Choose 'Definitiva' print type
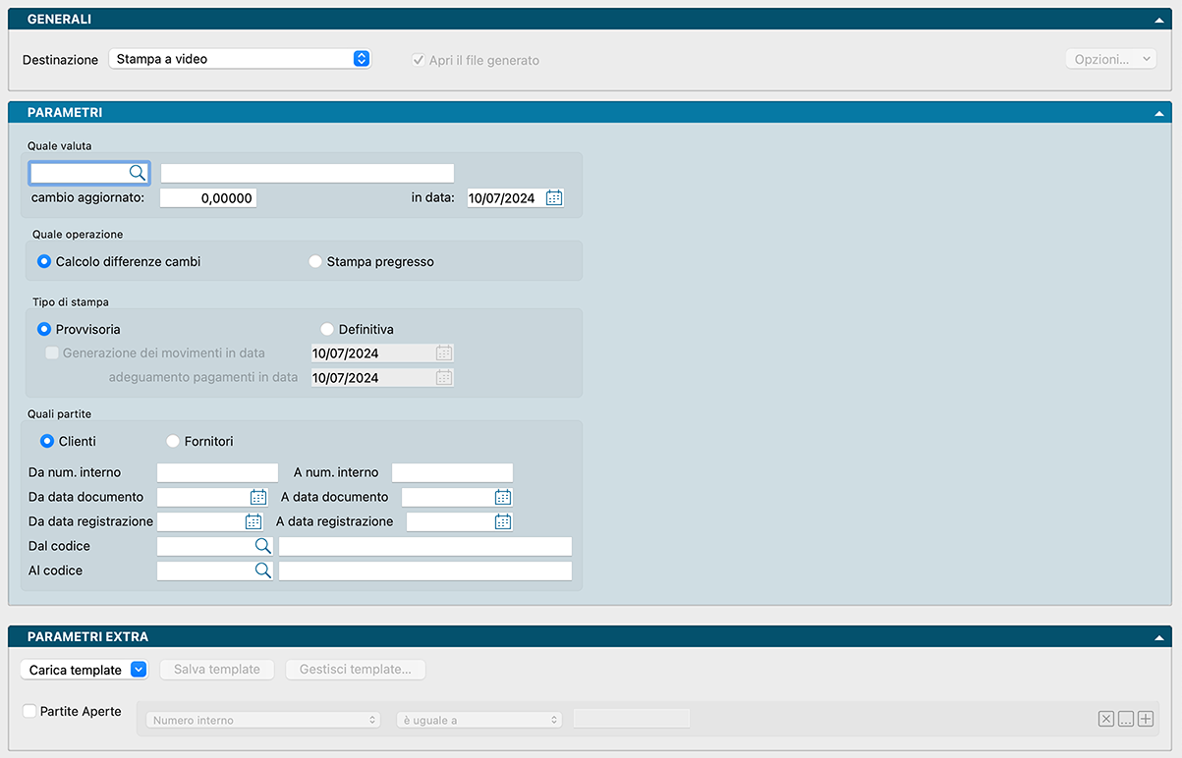The height and width of the screenshot is (758, 1182). click(327, 330)
